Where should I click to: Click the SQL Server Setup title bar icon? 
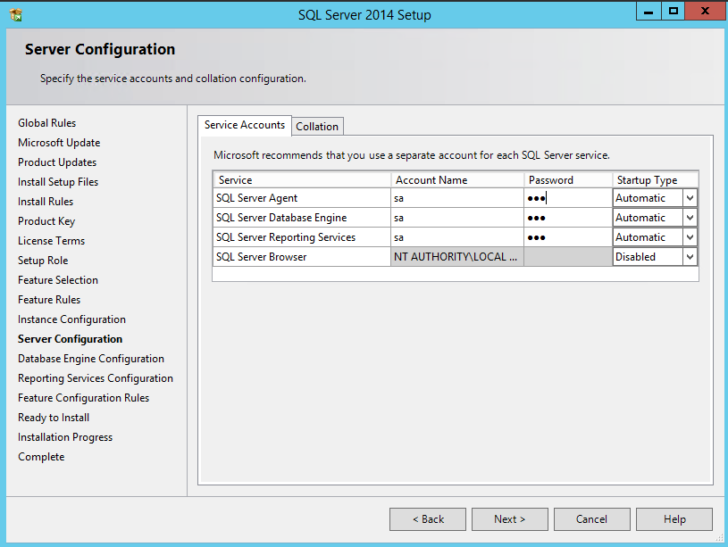(16, 12)
